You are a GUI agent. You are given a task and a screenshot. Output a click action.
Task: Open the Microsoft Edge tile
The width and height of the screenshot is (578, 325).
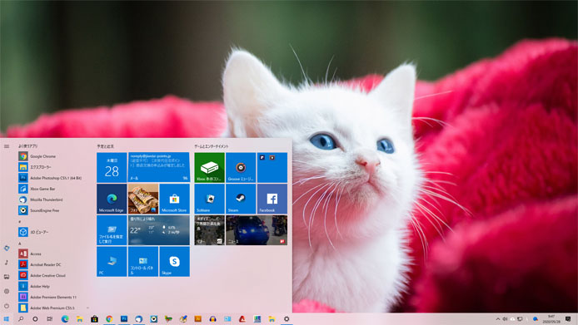[112, 199]
